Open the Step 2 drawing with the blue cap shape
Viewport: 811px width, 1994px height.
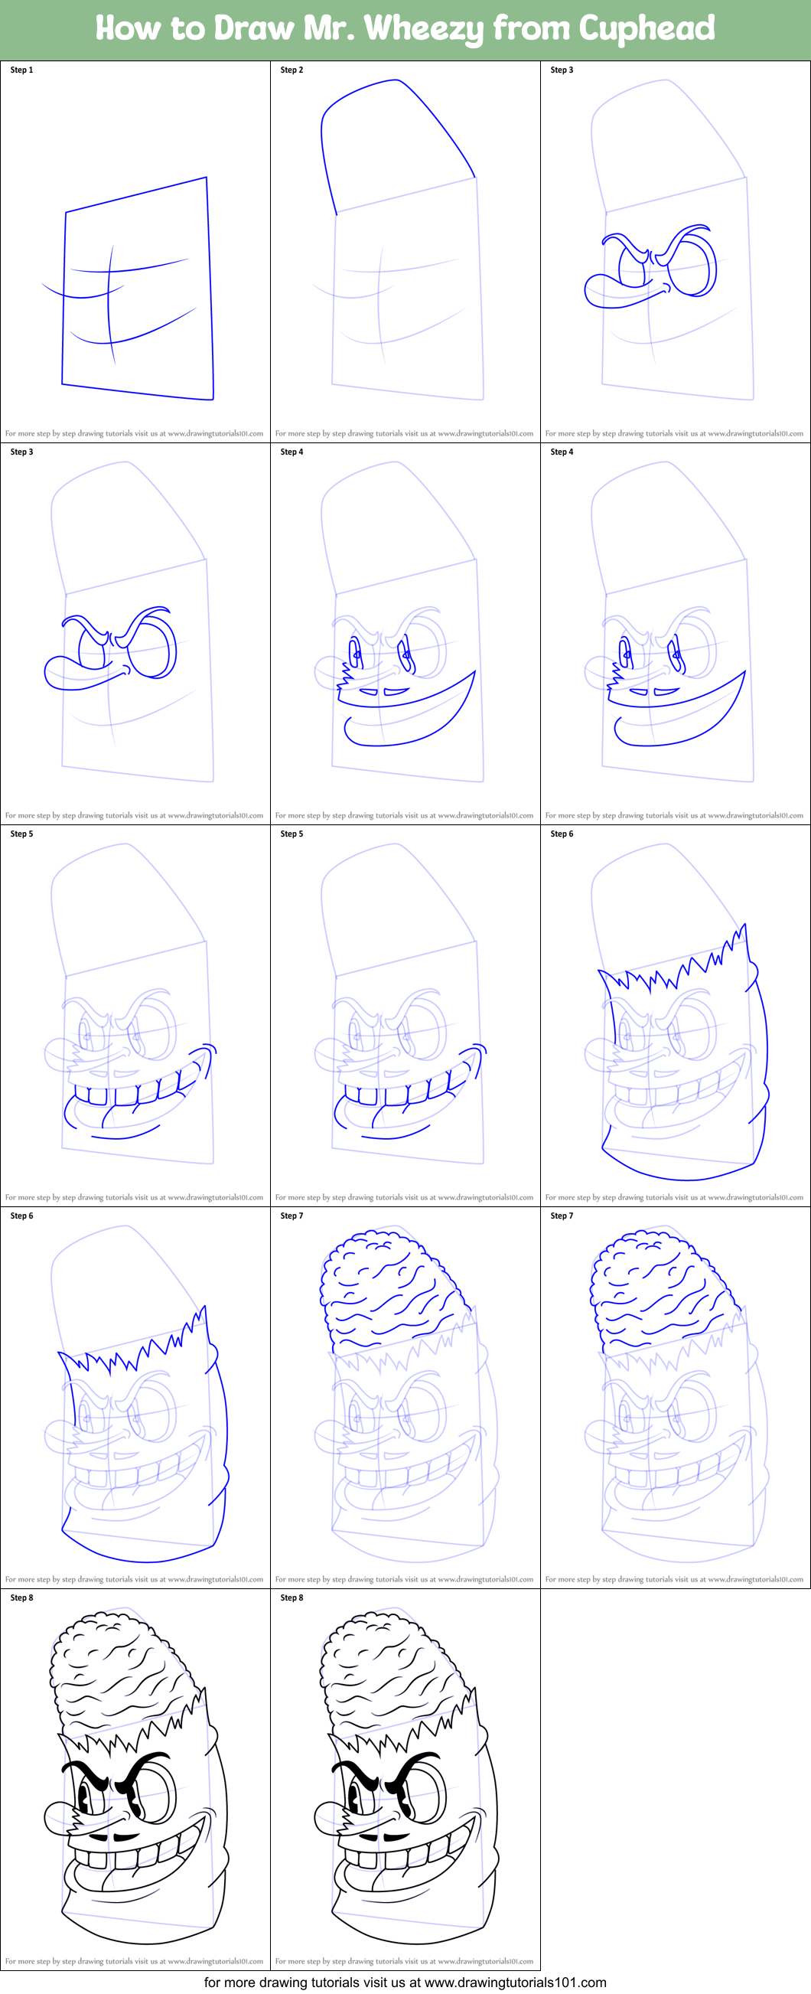[405, 253]
